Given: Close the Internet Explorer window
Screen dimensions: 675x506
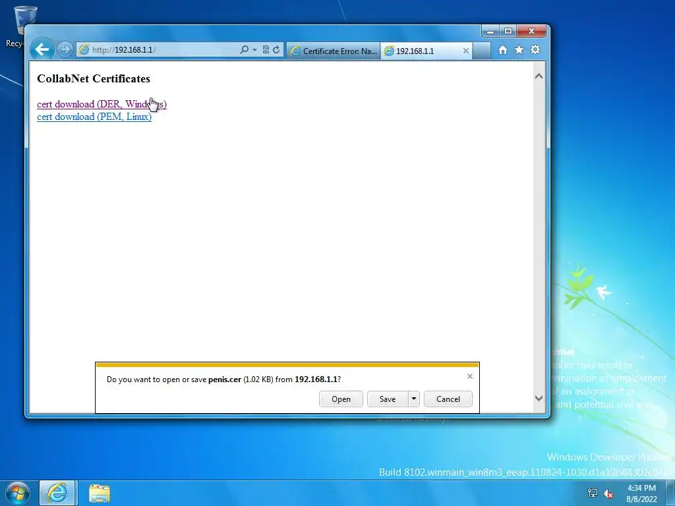Looking at the screenshot, I should (532, 31).
